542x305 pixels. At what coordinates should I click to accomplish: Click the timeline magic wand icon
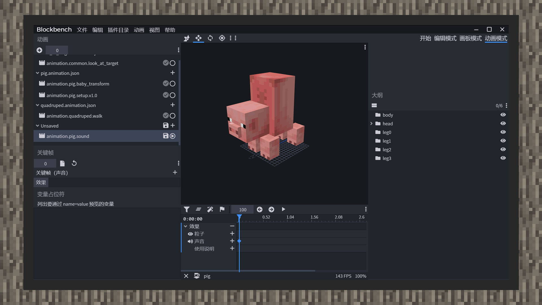pyautogui.click(x=210, y=209)
